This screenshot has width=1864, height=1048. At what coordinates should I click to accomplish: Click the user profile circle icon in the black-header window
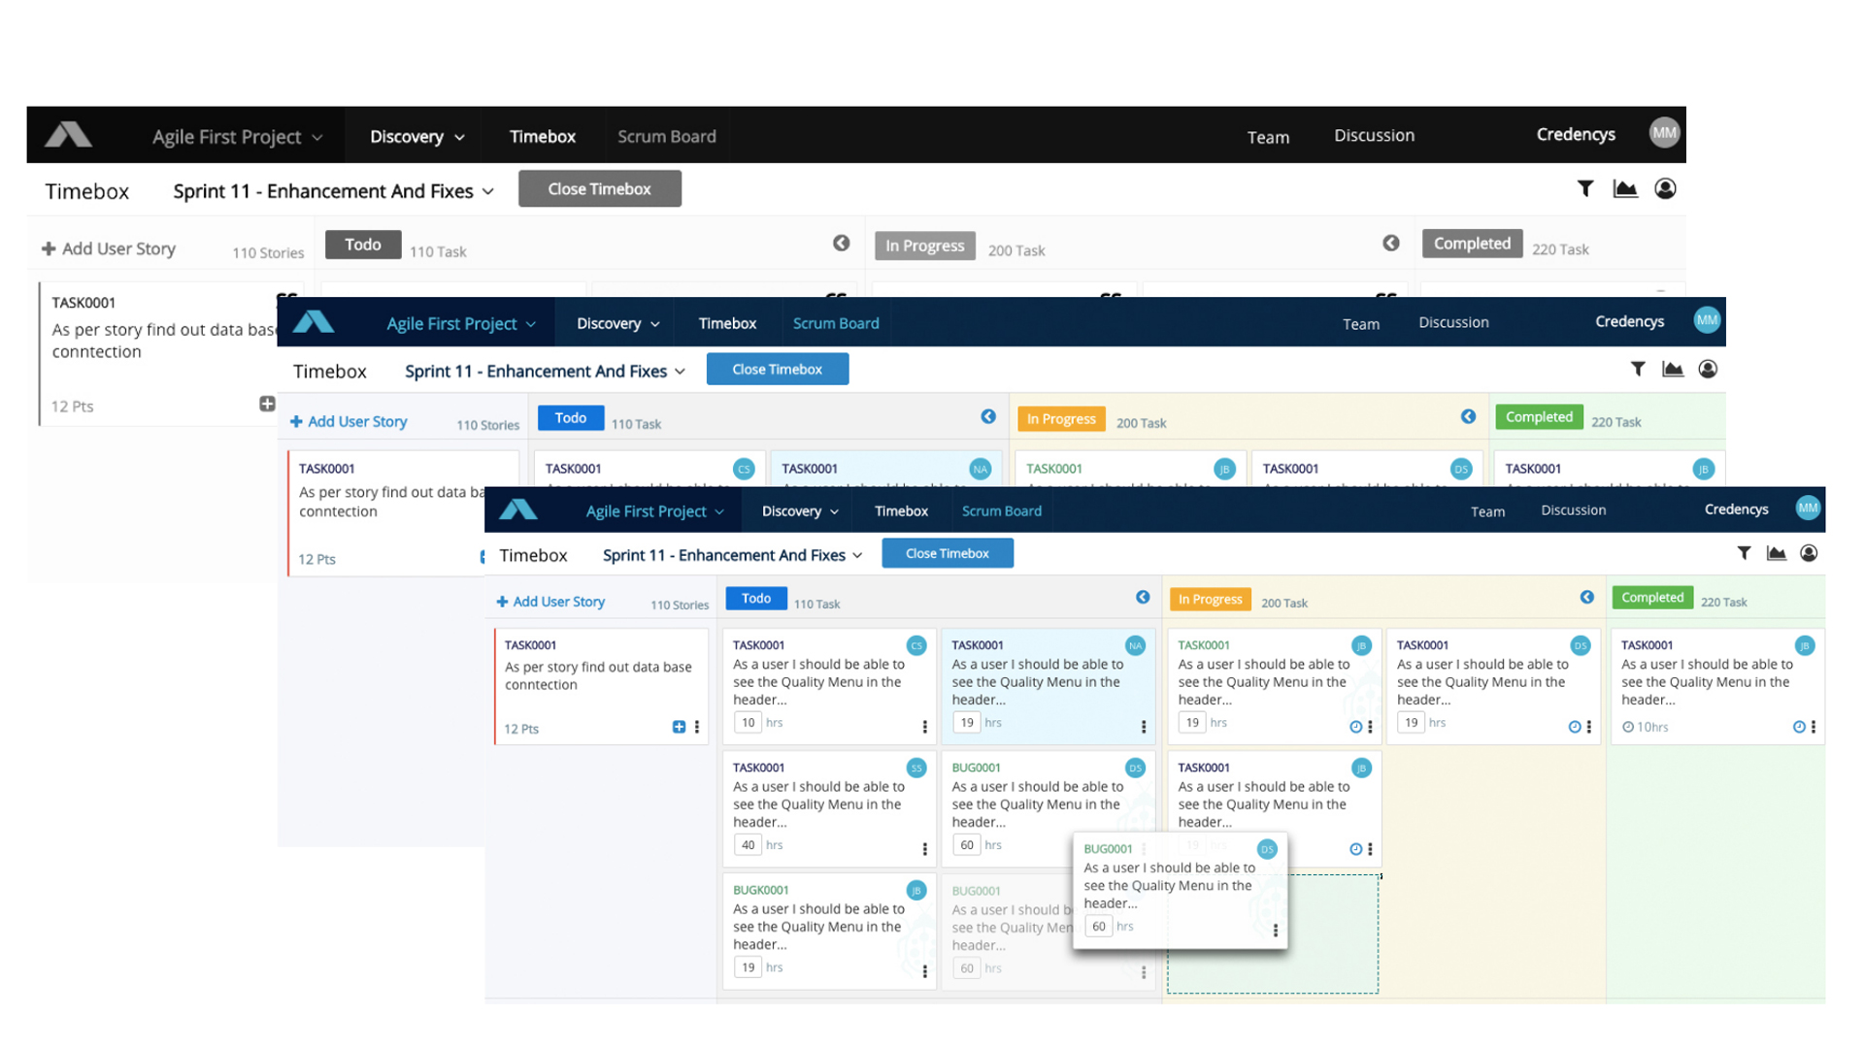click(1665, 189)
